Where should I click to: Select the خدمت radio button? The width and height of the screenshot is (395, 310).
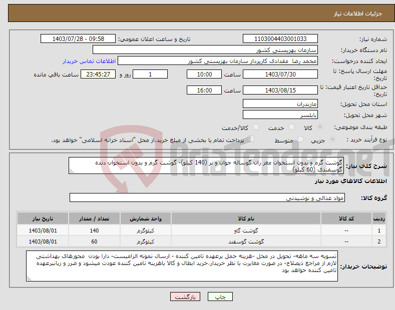(x=291, y=127)
